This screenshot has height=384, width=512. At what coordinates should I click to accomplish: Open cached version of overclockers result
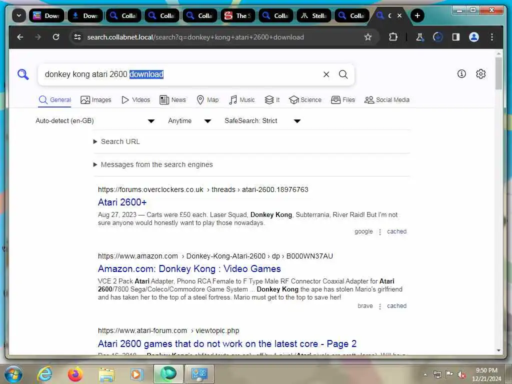pos(396,231)
